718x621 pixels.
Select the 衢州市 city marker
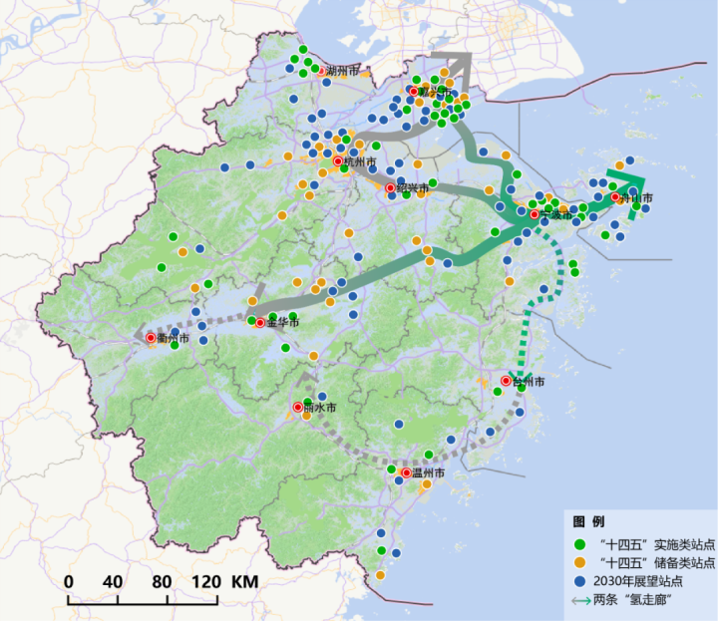pyautogui.click(x=151, y=338)
